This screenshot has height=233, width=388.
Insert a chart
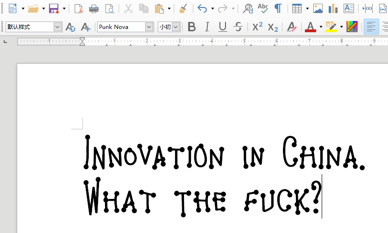333,8
